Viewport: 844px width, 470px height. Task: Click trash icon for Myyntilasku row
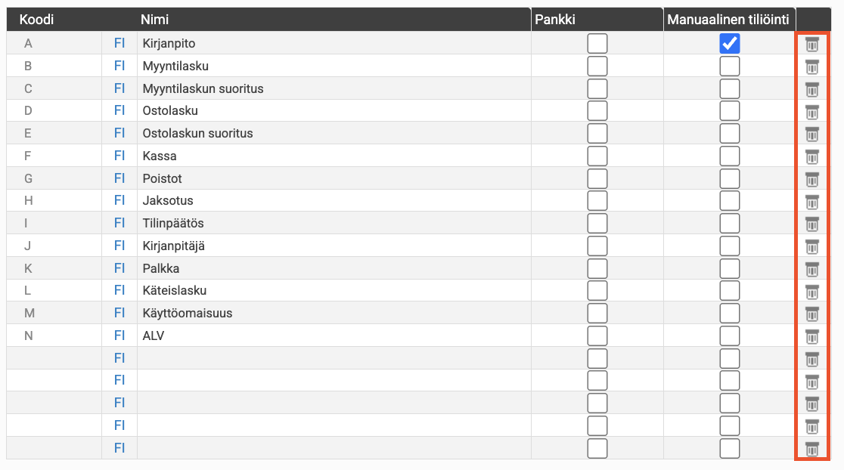[x=811, y=66]
